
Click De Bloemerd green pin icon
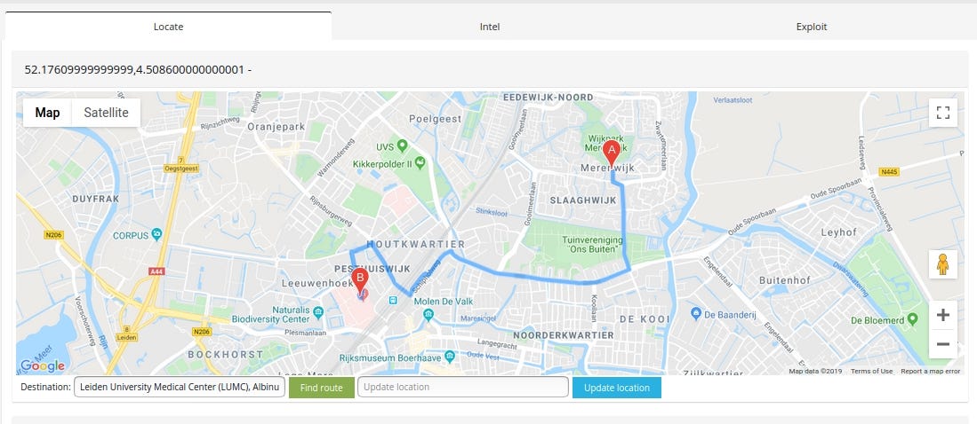(x=913, y=319)
